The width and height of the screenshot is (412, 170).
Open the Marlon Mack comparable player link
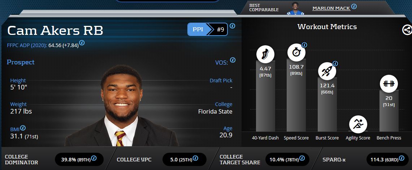coord(331,8)
